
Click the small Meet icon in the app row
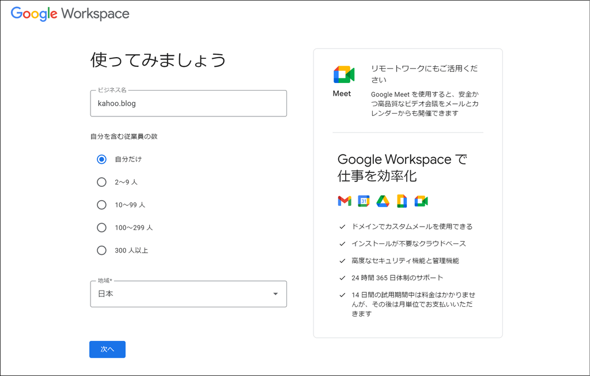coord(421,201)
